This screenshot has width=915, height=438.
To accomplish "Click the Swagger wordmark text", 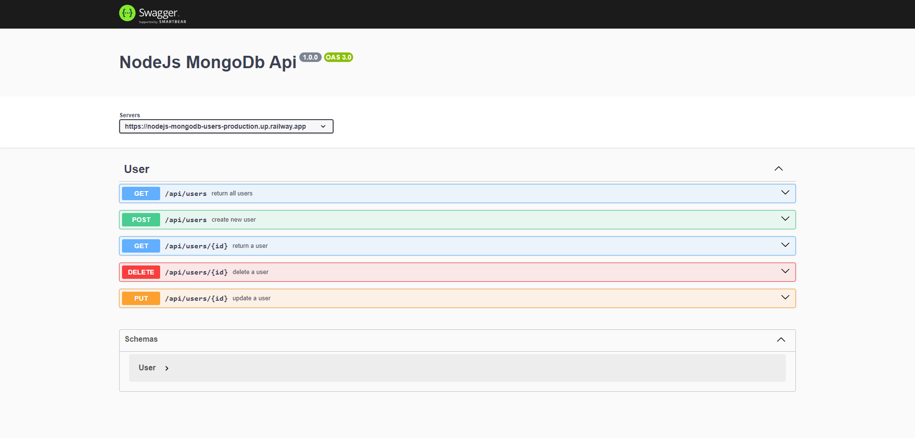I will tap(159, 13).
